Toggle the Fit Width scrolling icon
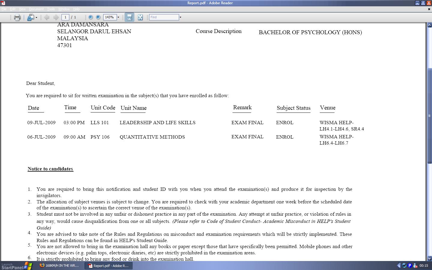 pyautogui.click(x=129, y=17)
